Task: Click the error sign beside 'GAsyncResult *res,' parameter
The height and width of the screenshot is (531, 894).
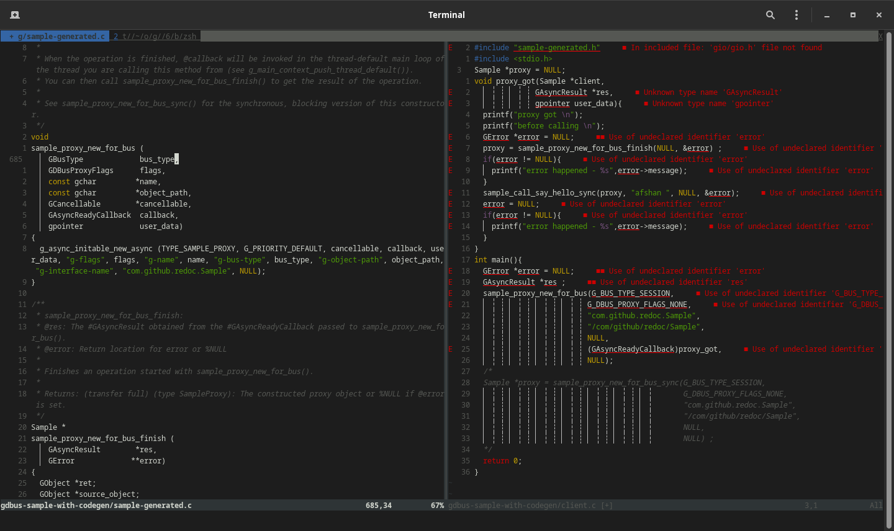Action: click(x=451, y=92)
